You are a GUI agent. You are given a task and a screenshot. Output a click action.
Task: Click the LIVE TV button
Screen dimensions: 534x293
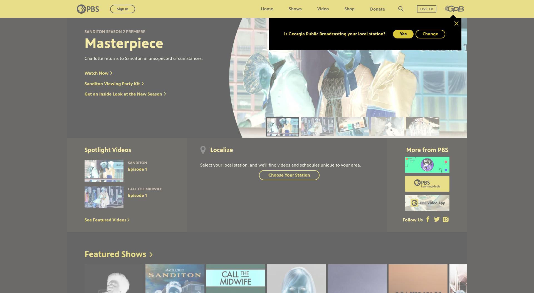427,9
